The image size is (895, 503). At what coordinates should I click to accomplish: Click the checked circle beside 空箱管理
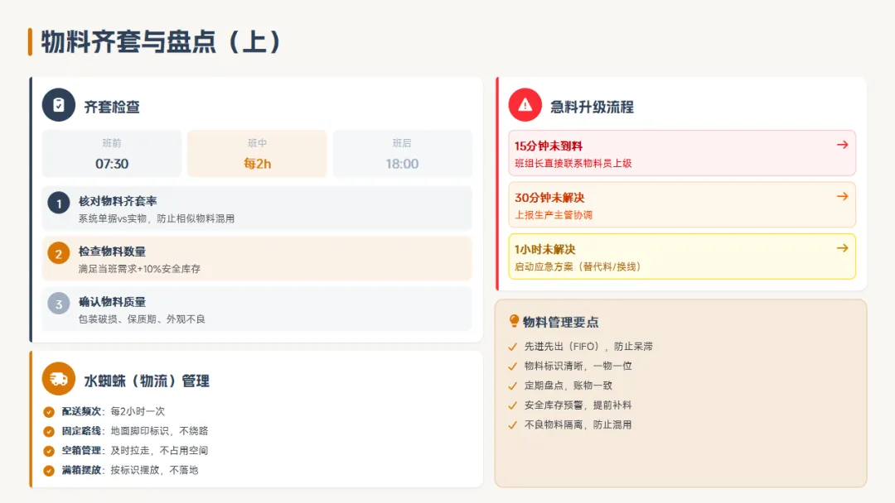click(x=49, y=451)
